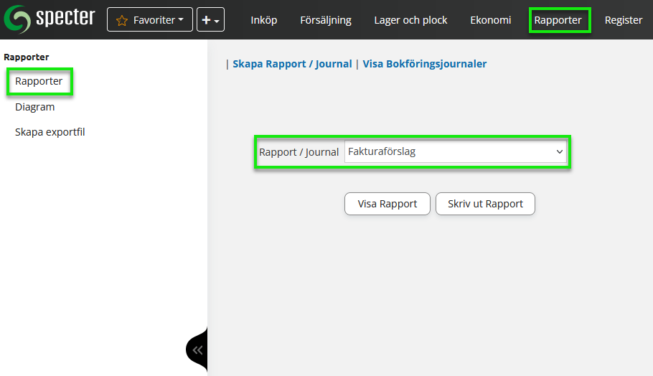Click Rapporter in the top navigation bar

click(x=558, y=20)
